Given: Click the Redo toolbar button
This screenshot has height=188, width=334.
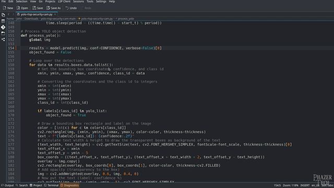Looking at the screenshot, I should click(86, 8).
